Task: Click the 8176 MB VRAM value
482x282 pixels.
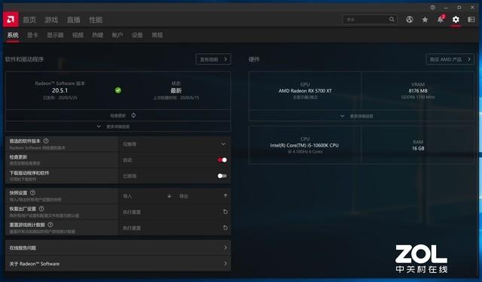Action: 418,90
